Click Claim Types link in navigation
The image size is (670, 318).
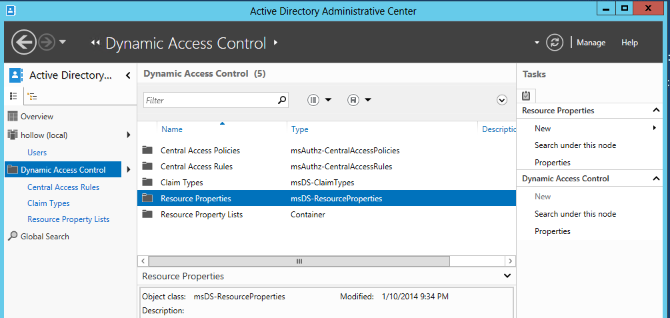pyautogui.click(x=48, y=203)
